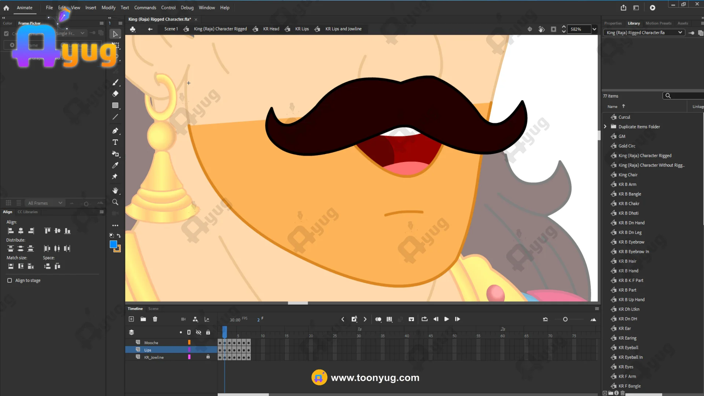Activate the Zoom tool
The width and height of the screenshot is (704, 396).
[x=115, y=202]
